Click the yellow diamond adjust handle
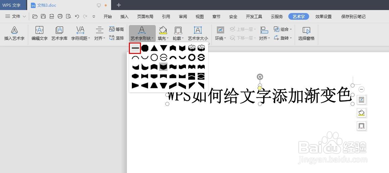This screenshot has width=389, height=173. pyautogui.click(x=260, y=88)
